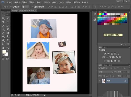Reset default foreground and background colors
The image size is (131, 97).
click(3, 55)
